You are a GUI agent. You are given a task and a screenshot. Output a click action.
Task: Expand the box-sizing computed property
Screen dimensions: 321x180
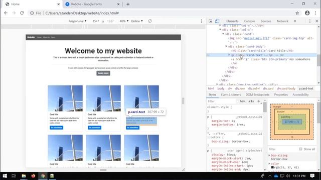(x=269, y=155)
